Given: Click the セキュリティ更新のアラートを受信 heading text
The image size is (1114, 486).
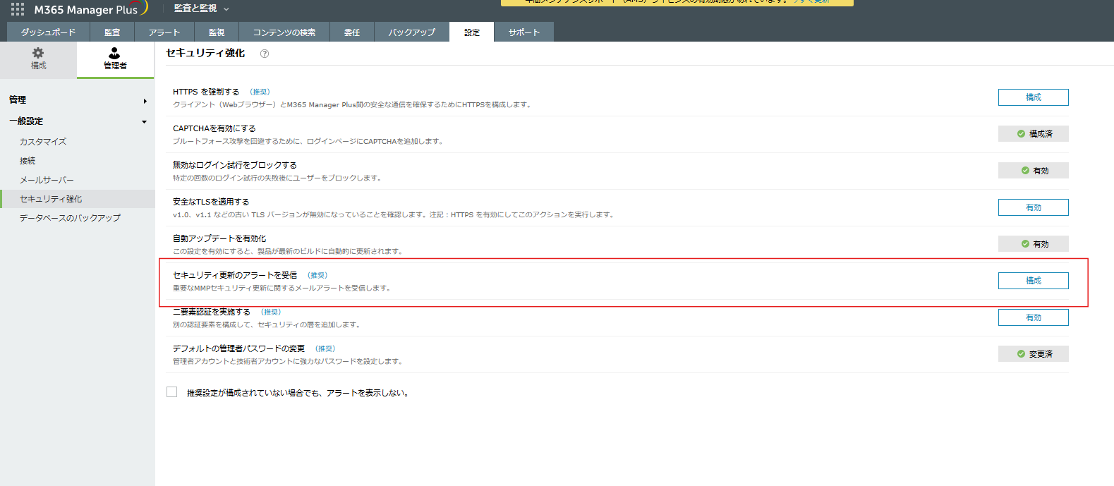Looking at the screenshot, I should (235, 275).
